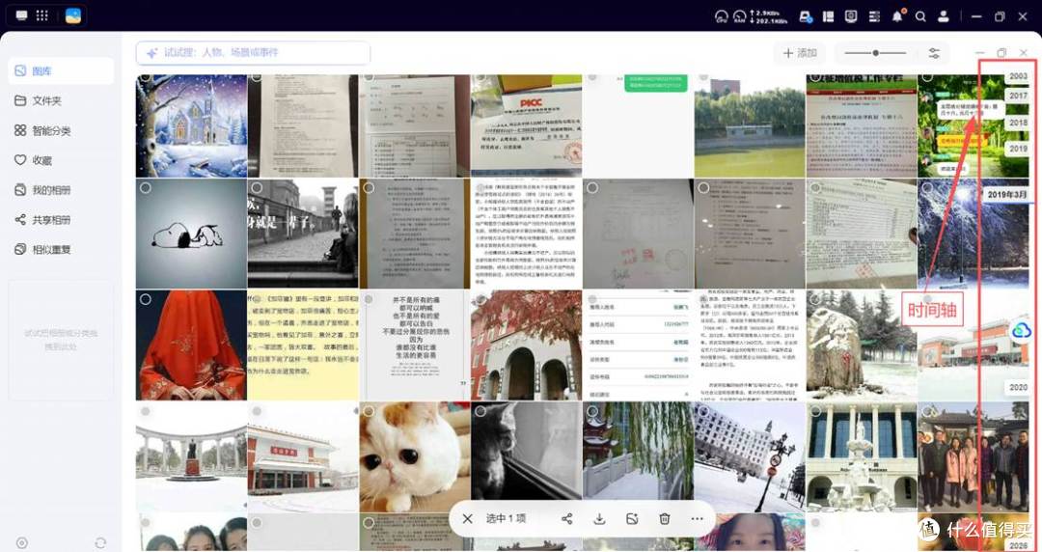1042x552 pixels.
Task: Open the app launcher grid icon
Action: 41,15
